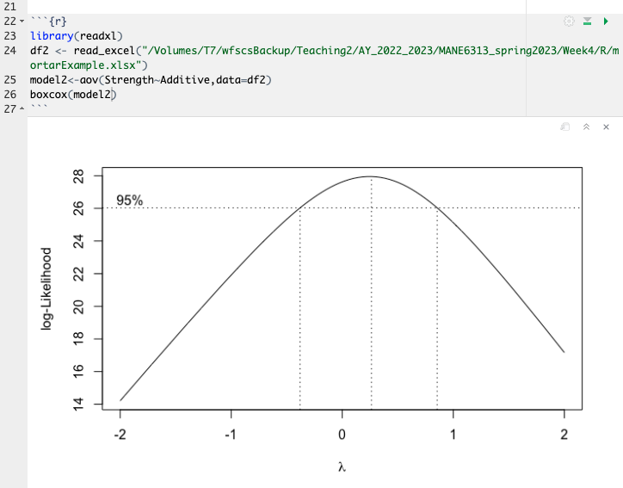The image size is (623, 488).
Task: Collapse the chunk output with double chevron
Action: pyautogui.click(x=586, y=127)
